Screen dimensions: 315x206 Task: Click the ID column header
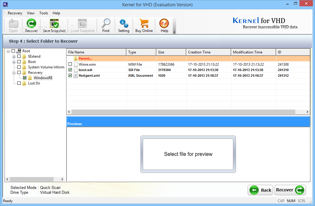[x=293, y=52]
